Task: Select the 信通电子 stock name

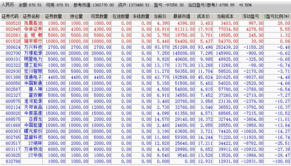Action: 33,77
